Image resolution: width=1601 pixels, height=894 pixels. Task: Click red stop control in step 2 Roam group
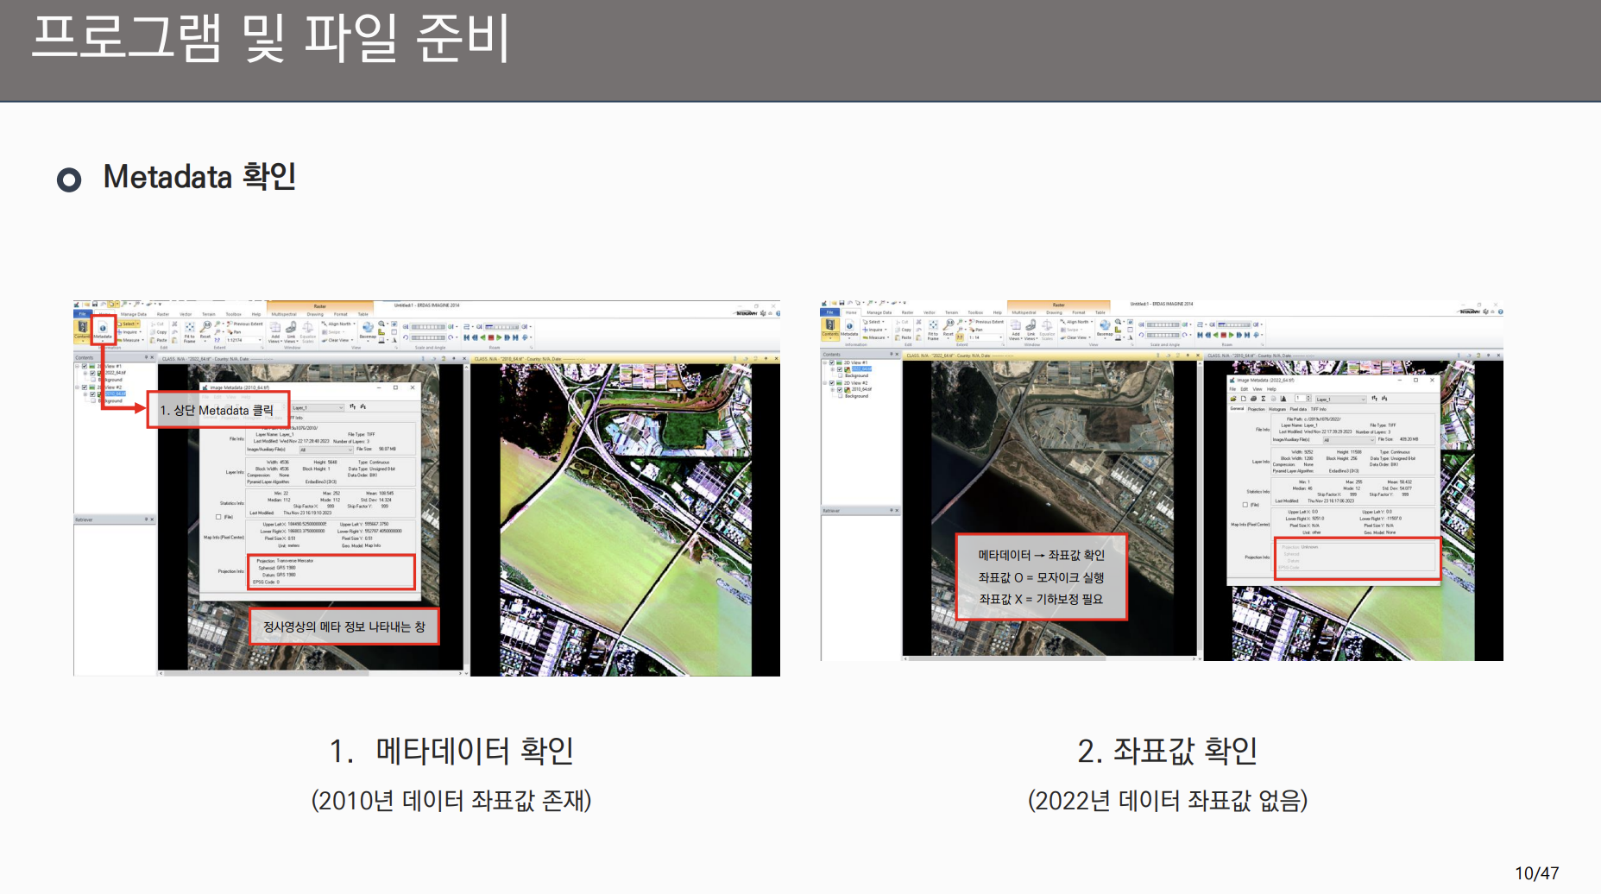pyautogui.click(x=1224, y=335)
